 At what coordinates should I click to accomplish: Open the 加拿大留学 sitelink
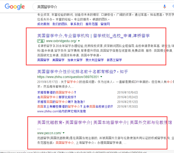coord(75,60)
